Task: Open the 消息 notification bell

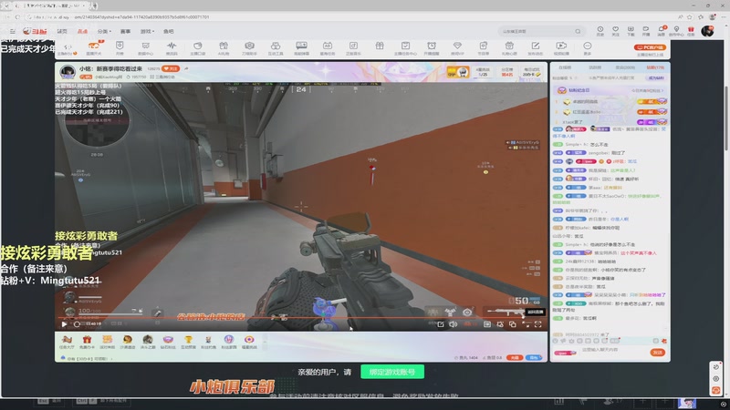Action: pyautogui.click(x=661, y=31)
